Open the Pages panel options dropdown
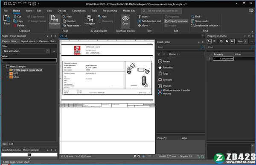The width and height of the screenshot is (256, 165). tap(48, 36)
